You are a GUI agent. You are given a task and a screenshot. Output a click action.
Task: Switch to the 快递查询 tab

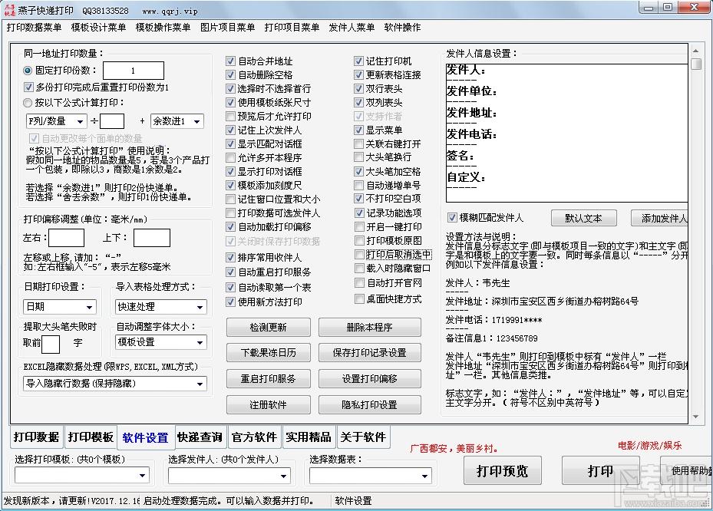[x=200, y=437]
